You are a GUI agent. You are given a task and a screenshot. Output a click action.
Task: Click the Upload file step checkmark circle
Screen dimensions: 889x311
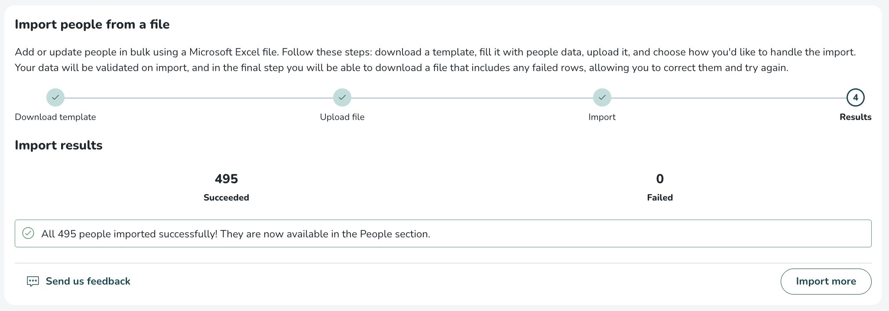pyautogui.click(x=342, y=97)
